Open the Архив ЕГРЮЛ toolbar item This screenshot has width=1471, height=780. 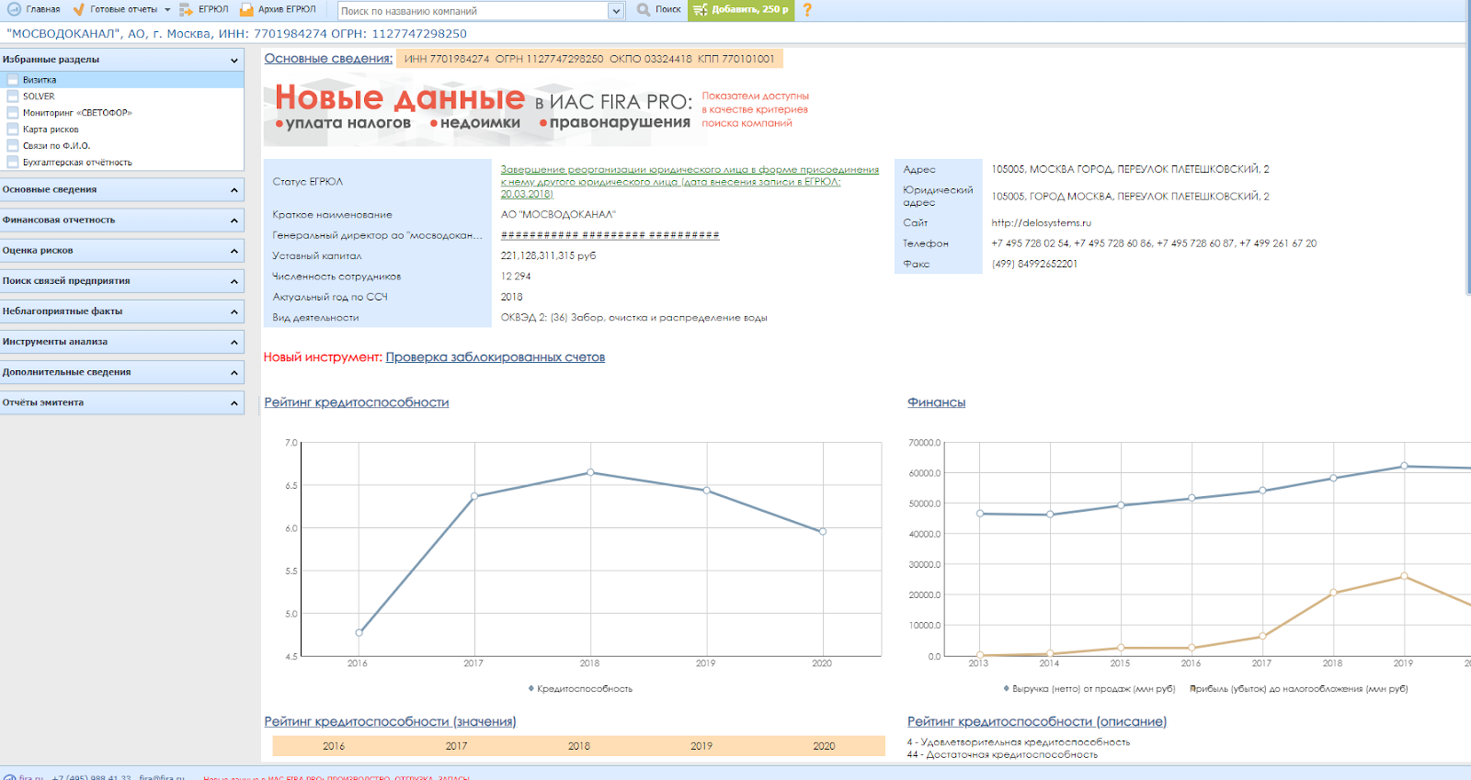(278, 9)
